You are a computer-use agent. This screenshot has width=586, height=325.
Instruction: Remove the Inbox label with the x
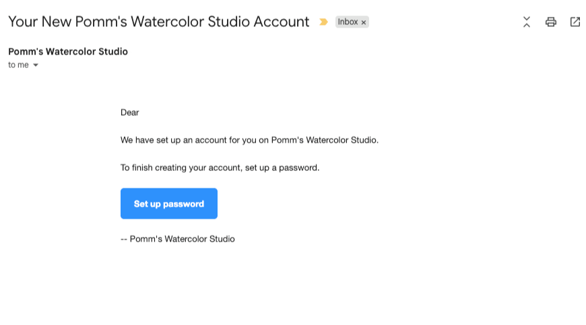364,22
